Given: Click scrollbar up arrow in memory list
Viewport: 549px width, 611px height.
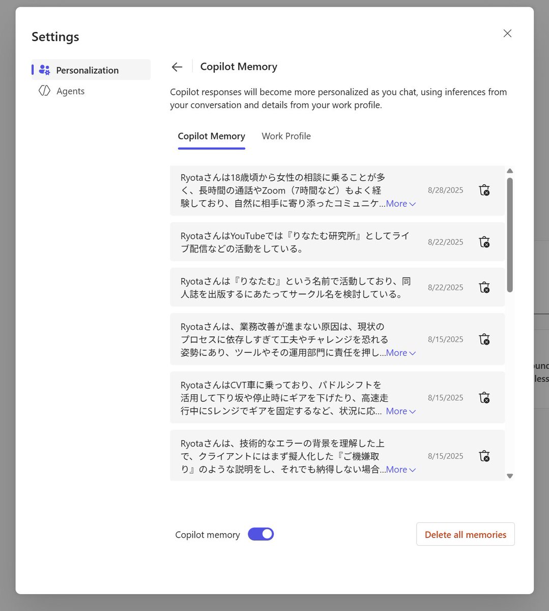Looking at the screenshot, I should [x=510, y=171].
